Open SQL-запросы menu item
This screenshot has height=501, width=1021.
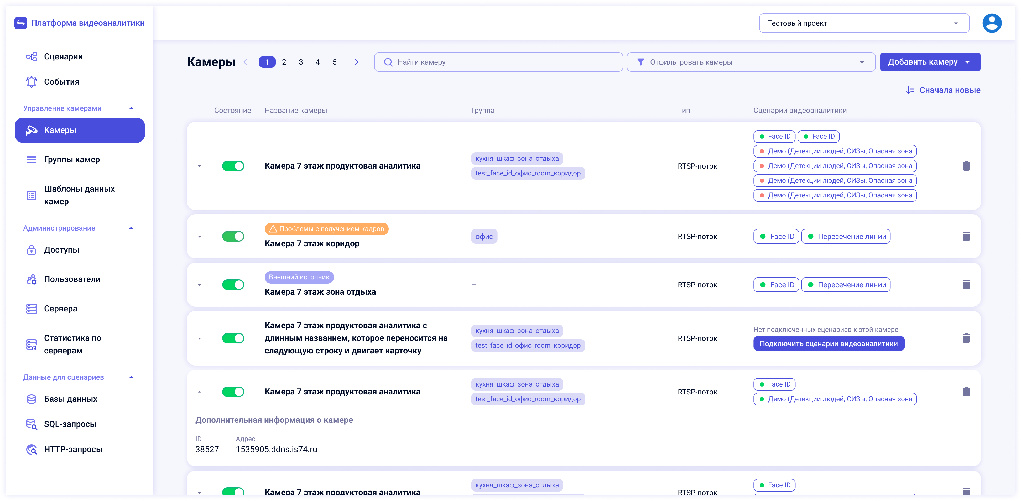80,424
